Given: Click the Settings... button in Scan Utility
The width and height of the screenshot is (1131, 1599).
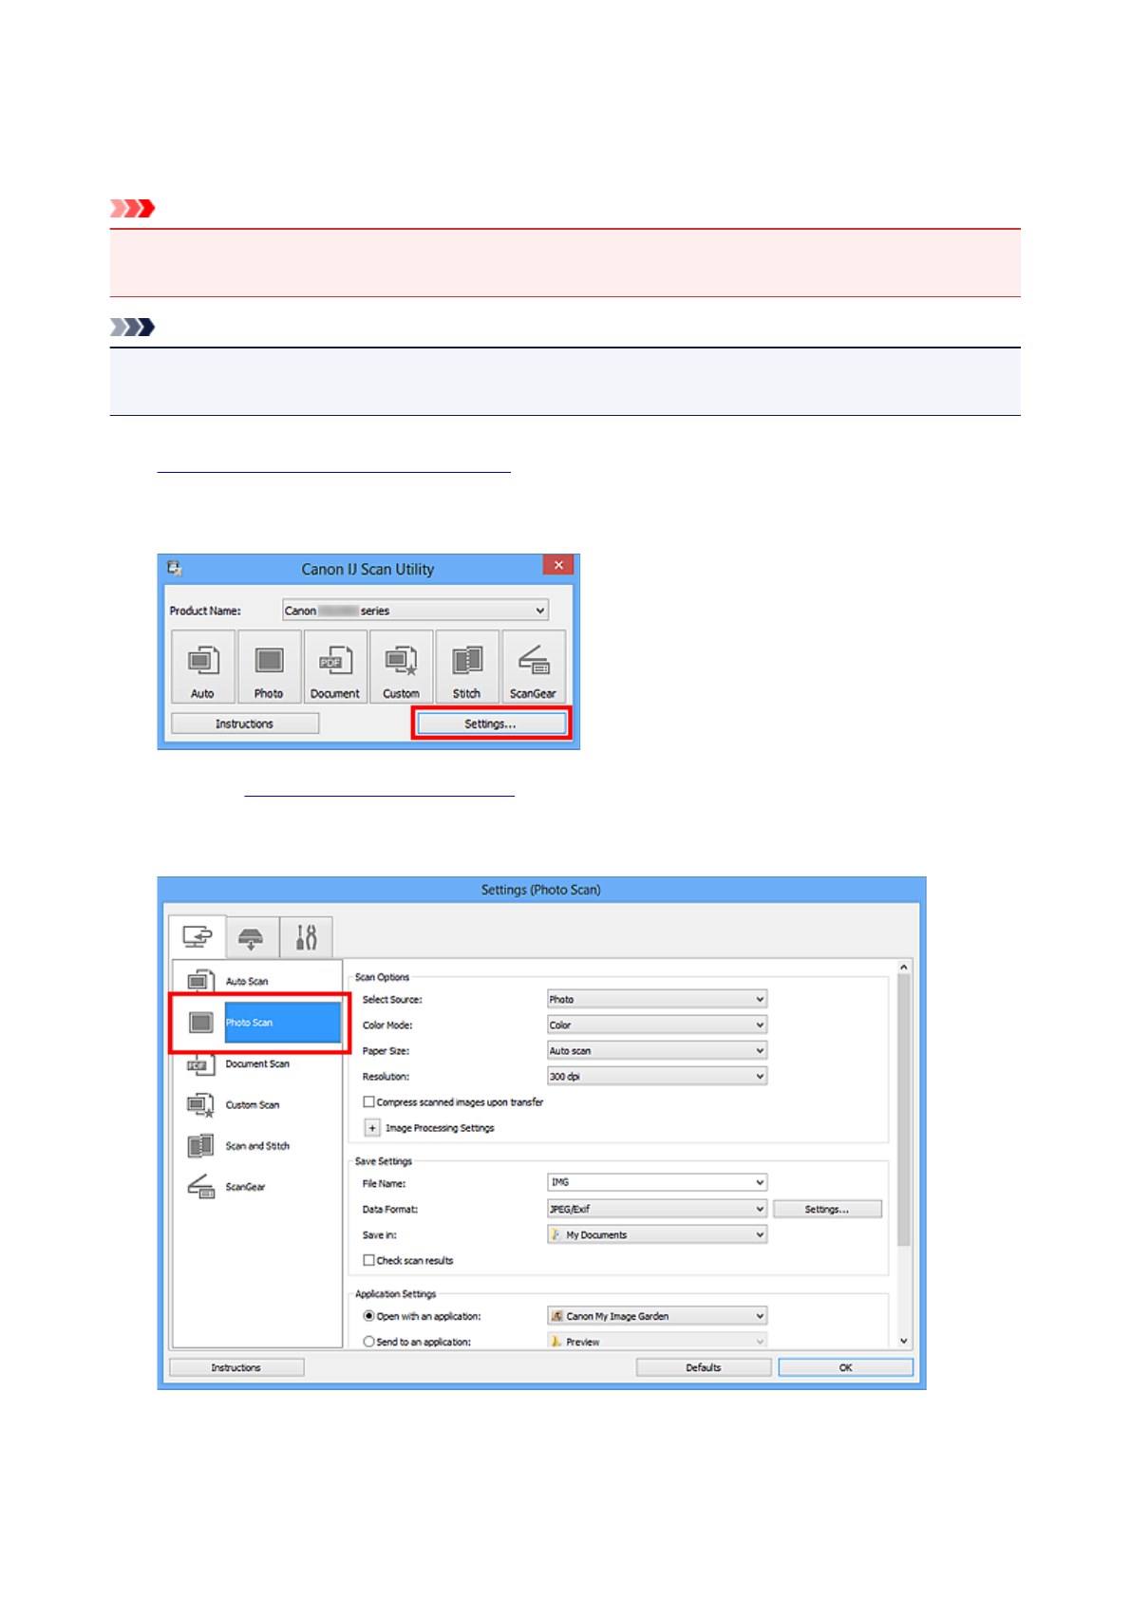Looking at the screenshot, I should coord(491,724).
